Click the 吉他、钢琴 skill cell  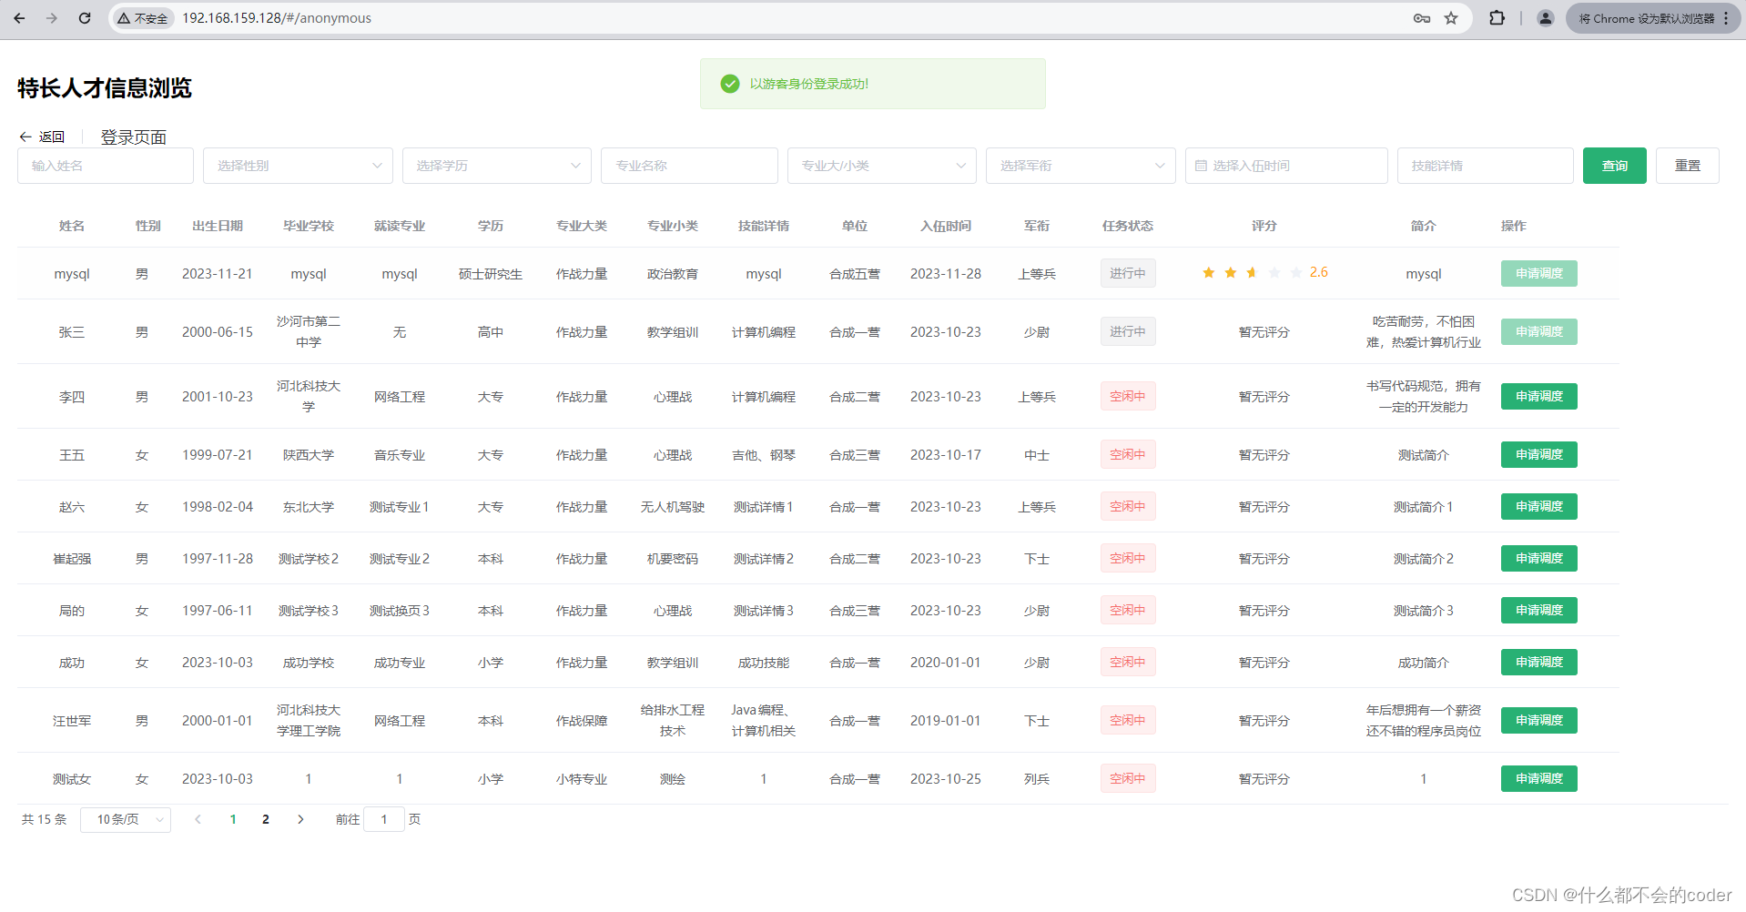coord(764,455)
